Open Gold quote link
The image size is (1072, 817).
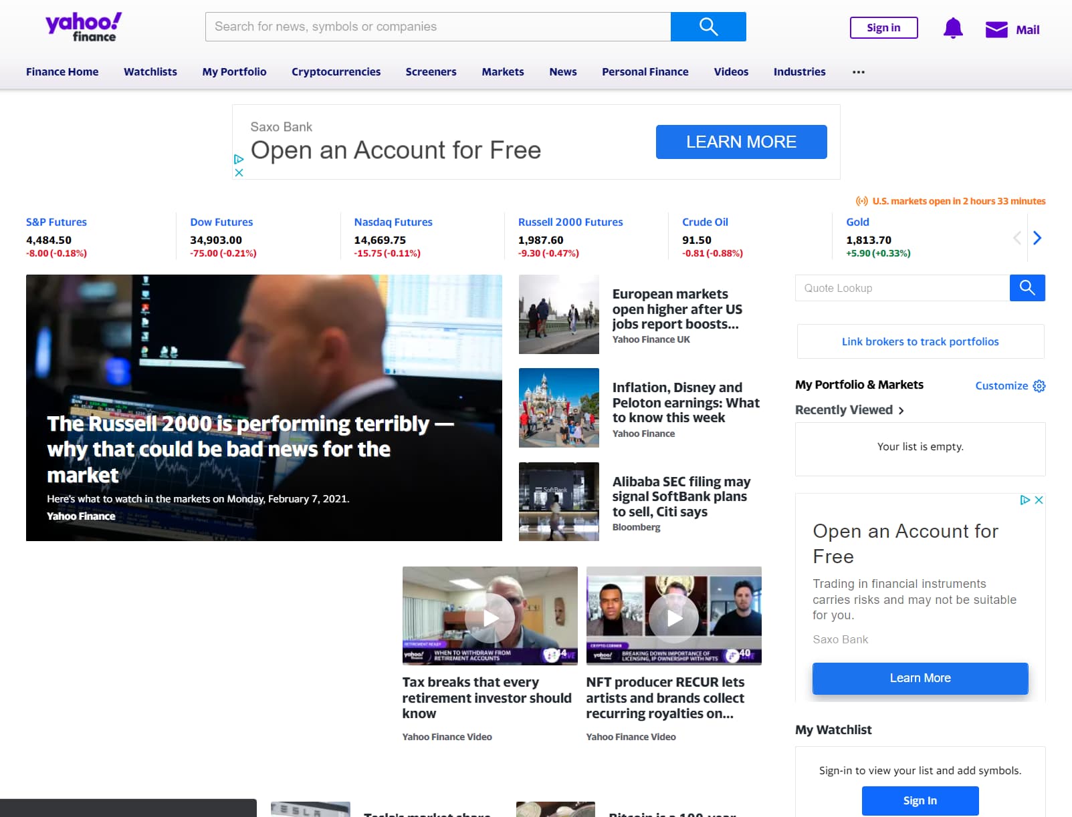tap(857, 222)
